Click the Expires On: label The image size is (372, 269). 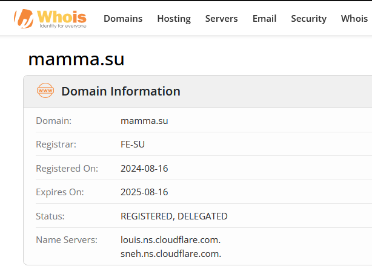click(x=60, y=192)
